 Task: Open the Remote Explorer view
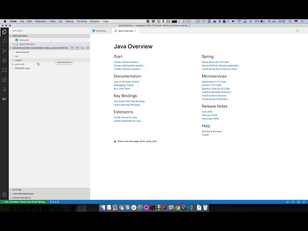[4, 70]
